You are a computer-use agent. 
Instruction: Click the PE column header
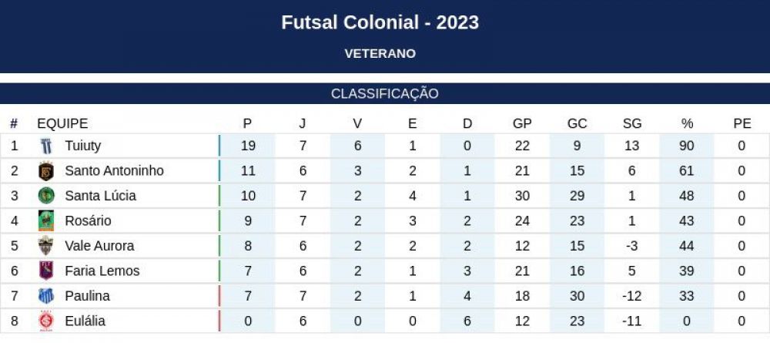742,124
